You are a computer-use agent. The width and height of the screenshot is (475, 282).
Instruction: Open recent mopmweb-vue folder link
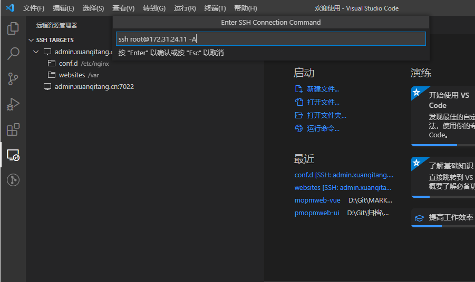317,200
